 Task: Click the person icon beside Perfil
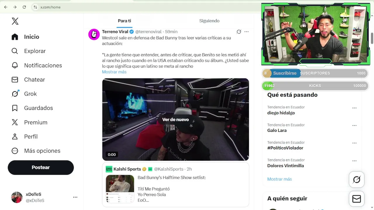15,136
